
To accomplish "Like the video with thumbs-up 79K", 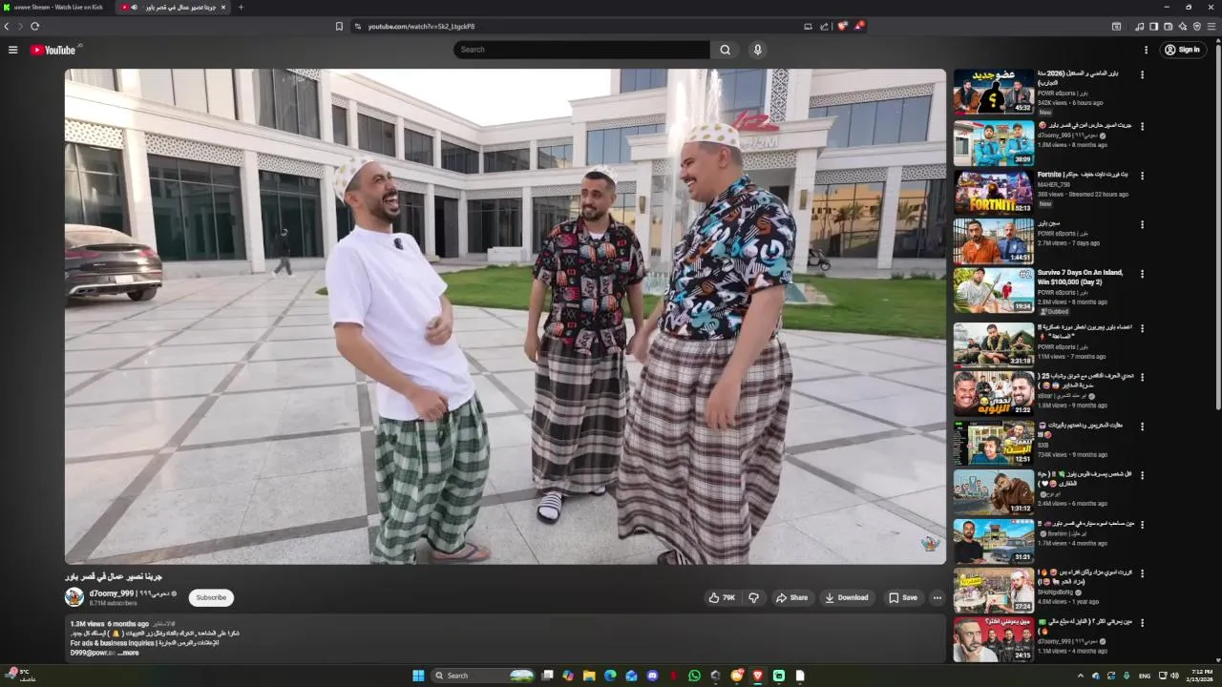I will tap(722, 597).
